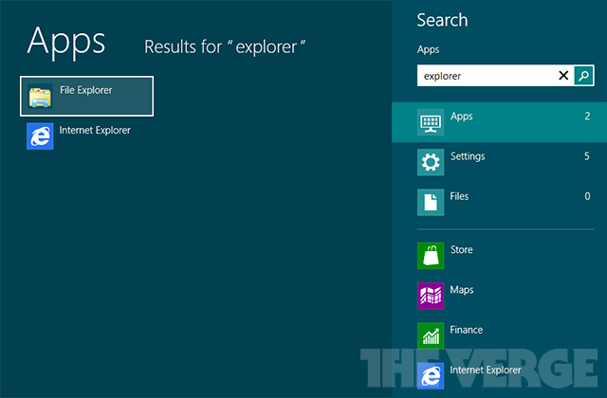
Task: Choose the Apps search category label
Action: [x=462, y=117]
